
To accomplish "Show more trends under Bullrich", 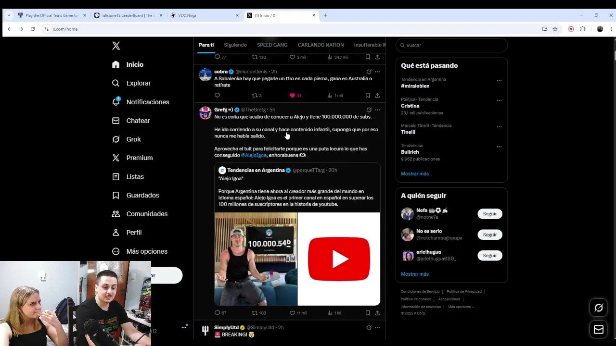I will click(x=415, y=173).
